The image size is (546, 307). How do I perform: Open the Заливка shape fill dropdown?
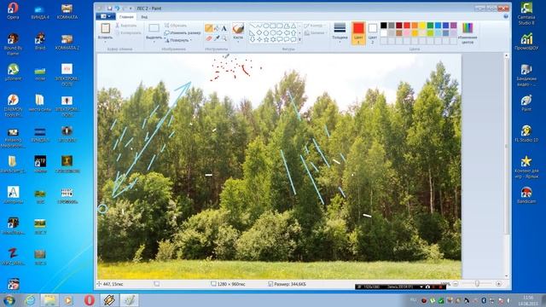point(315,33)
